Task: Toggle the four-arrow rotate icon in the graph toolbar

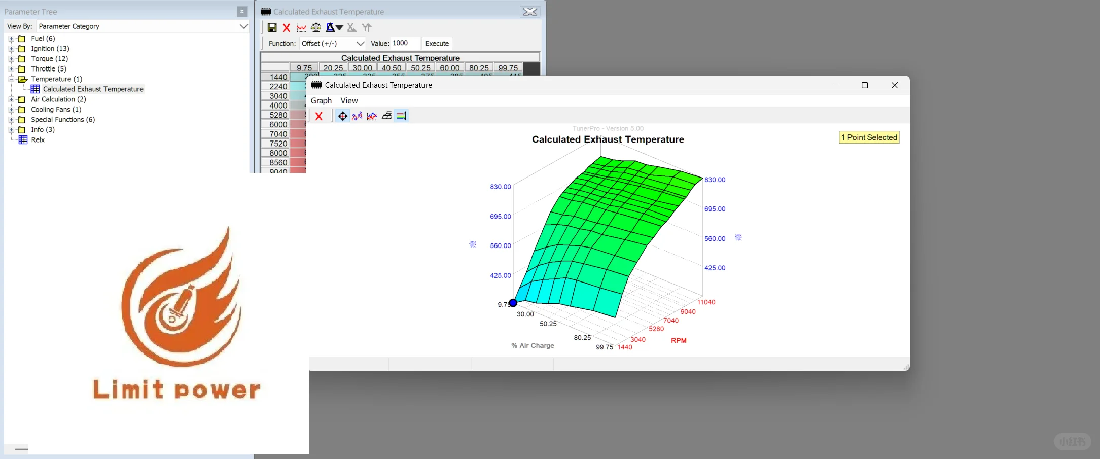Action: point(342,116)
